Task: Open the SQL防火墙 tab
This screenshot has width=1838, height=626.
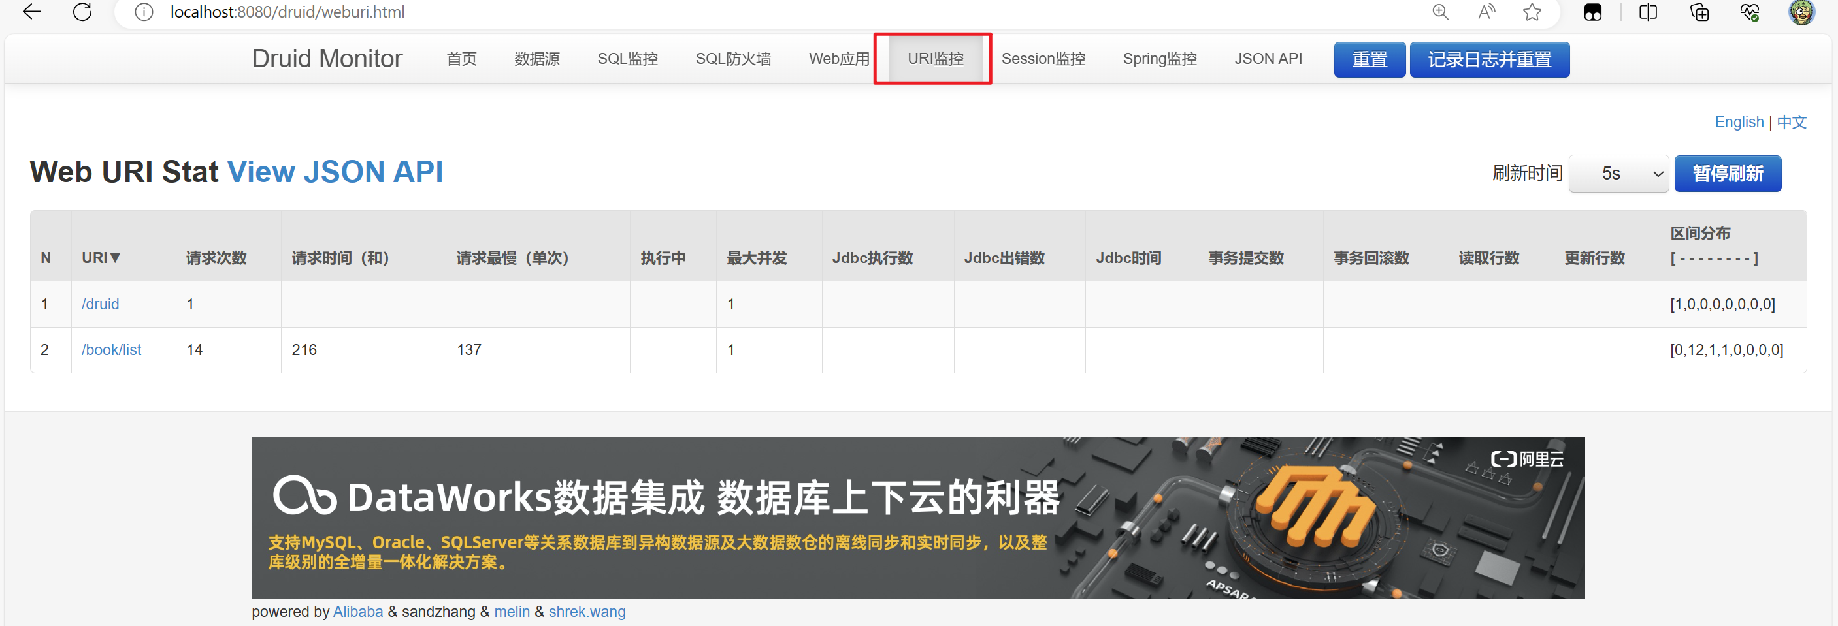Action: click(x=734, y=59)
